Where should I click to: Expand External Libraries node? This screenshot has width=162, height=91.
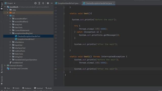coord(5,65)
